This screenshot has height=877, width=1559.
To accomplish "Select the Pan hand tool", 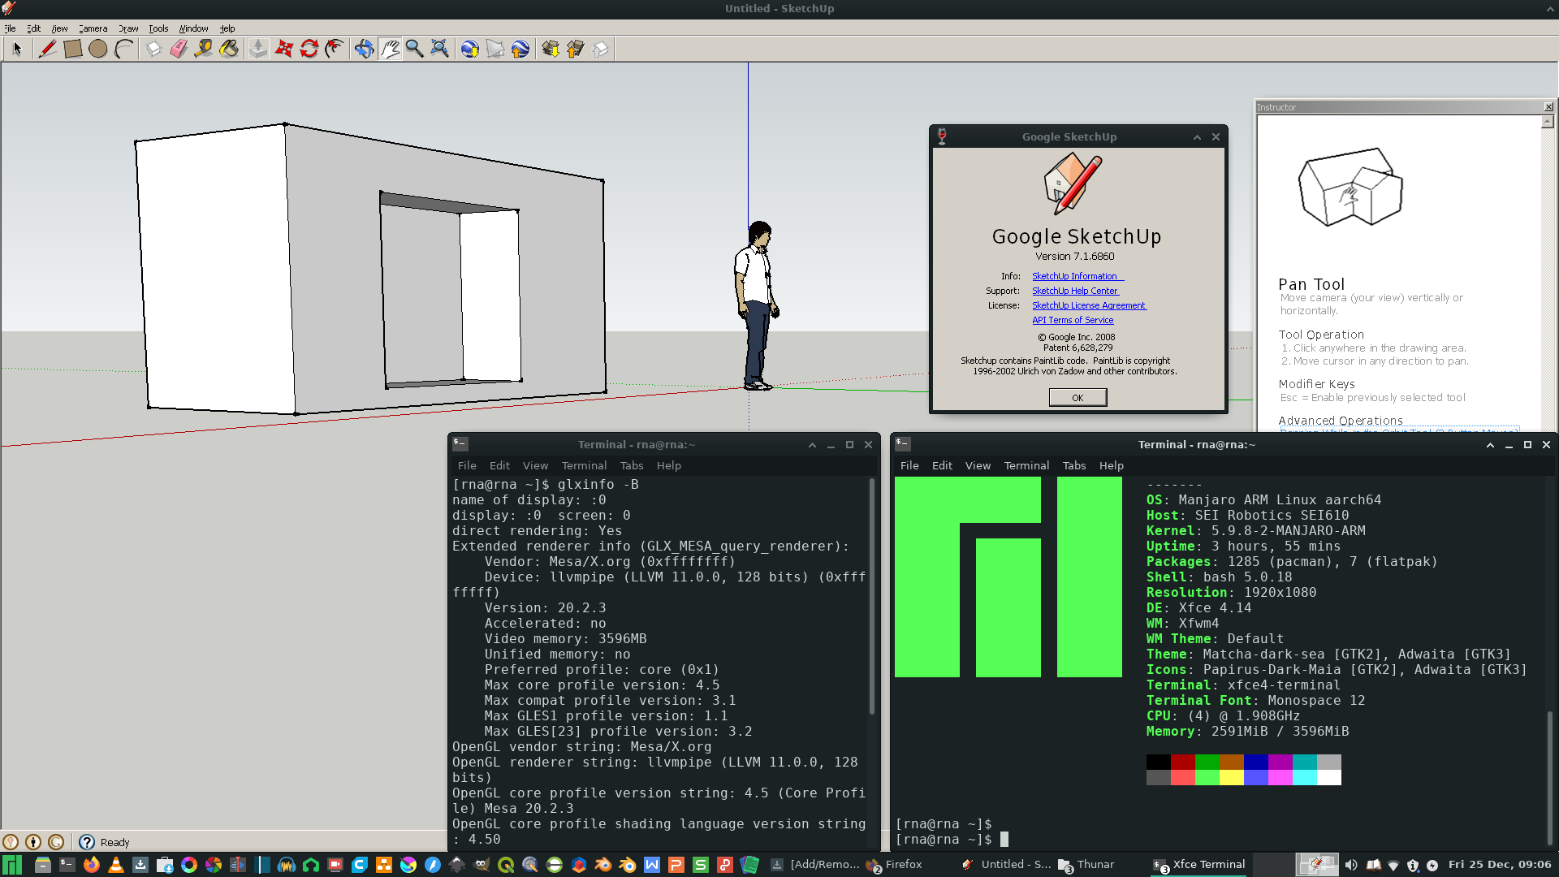I will 390,49.
